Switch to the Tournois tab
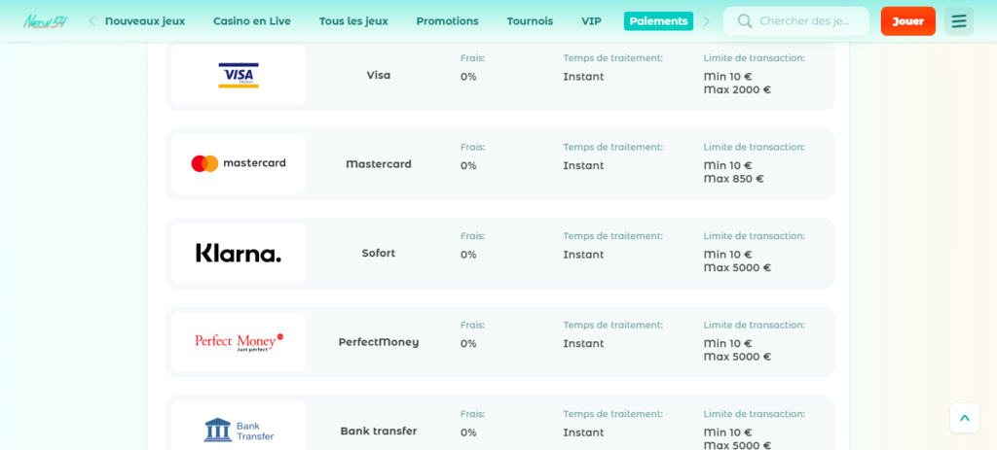This screenshot has width=997, height=450. (x=530, y=21)
